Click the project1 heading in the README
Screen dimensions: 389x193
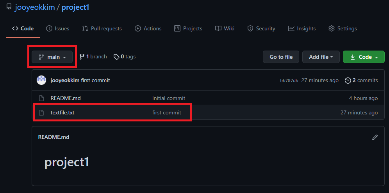tap(67, 162)
